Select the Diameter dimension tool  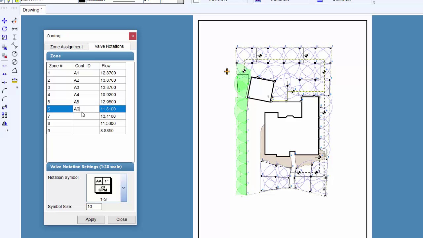15,62
